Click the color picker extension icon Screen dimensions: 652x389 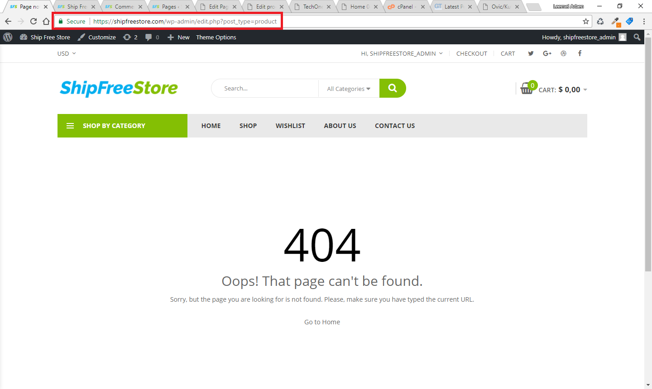click(615, 21)
